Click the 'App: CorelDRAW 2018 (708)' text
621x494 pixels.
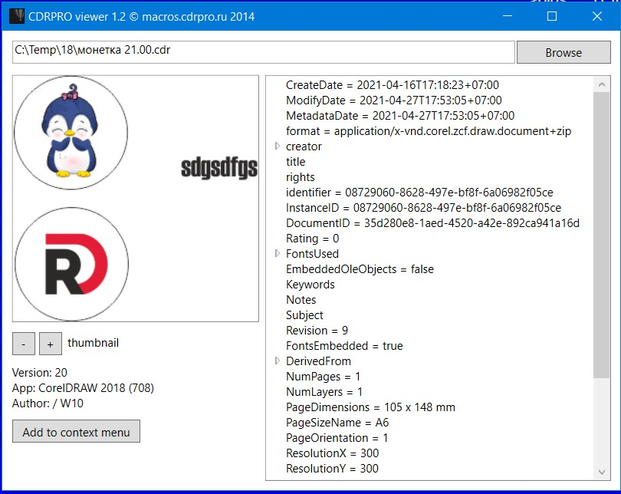(x=83, y=388)
